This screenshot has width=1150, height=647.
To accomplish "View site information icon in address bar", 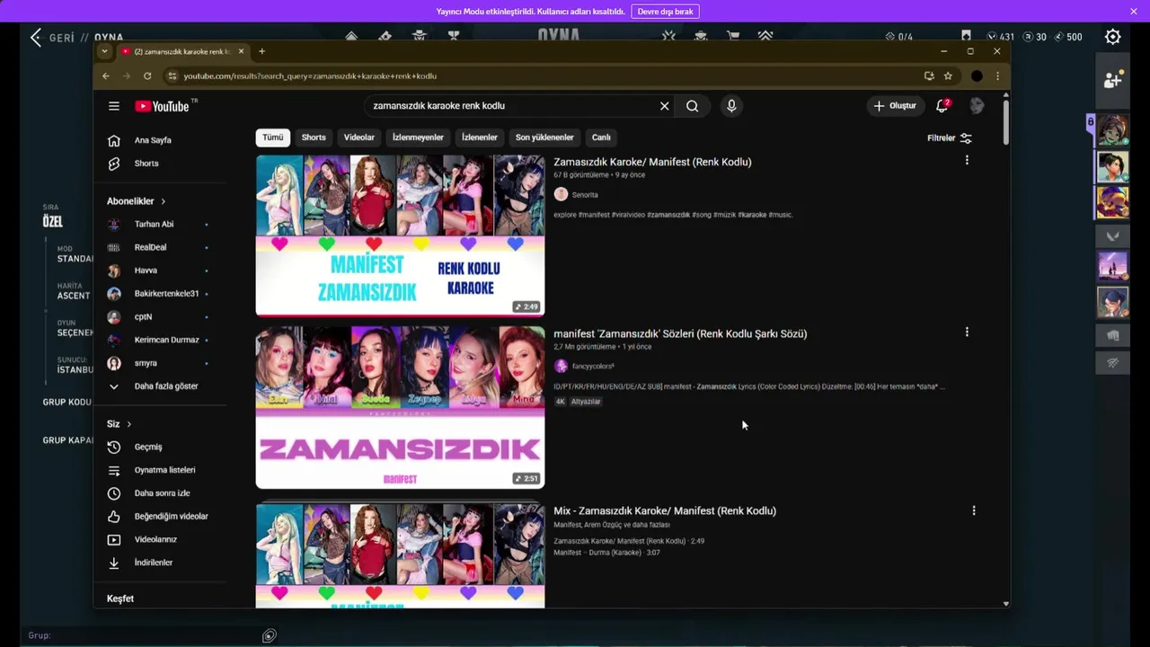I will [x=172, y=76].
